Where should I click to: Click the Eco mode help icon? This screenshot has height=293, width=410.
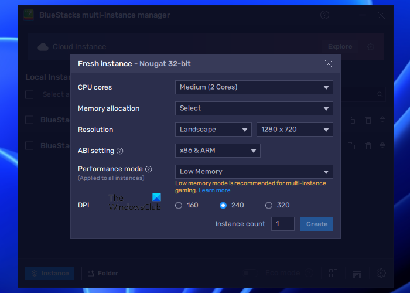click(x=309, y=273)
